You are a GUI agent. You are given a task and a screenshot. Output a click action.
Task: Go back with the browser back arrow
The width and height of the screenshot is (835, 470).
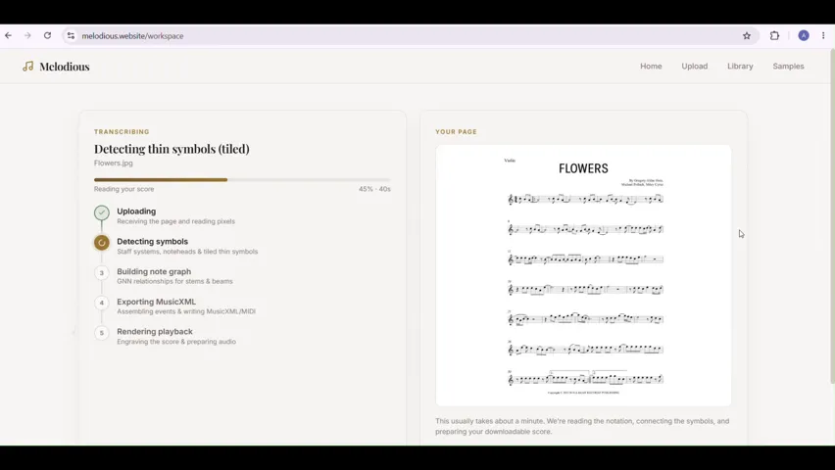click(x=9, y=35)
